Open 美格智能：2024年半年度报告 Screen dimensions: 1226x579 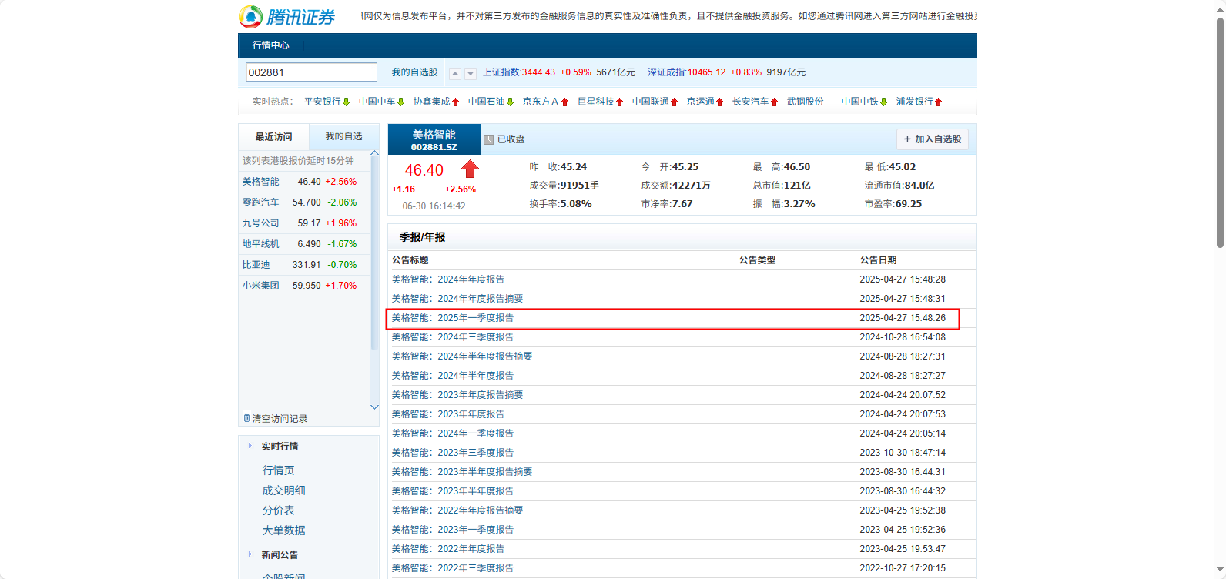tap(453, 376)
